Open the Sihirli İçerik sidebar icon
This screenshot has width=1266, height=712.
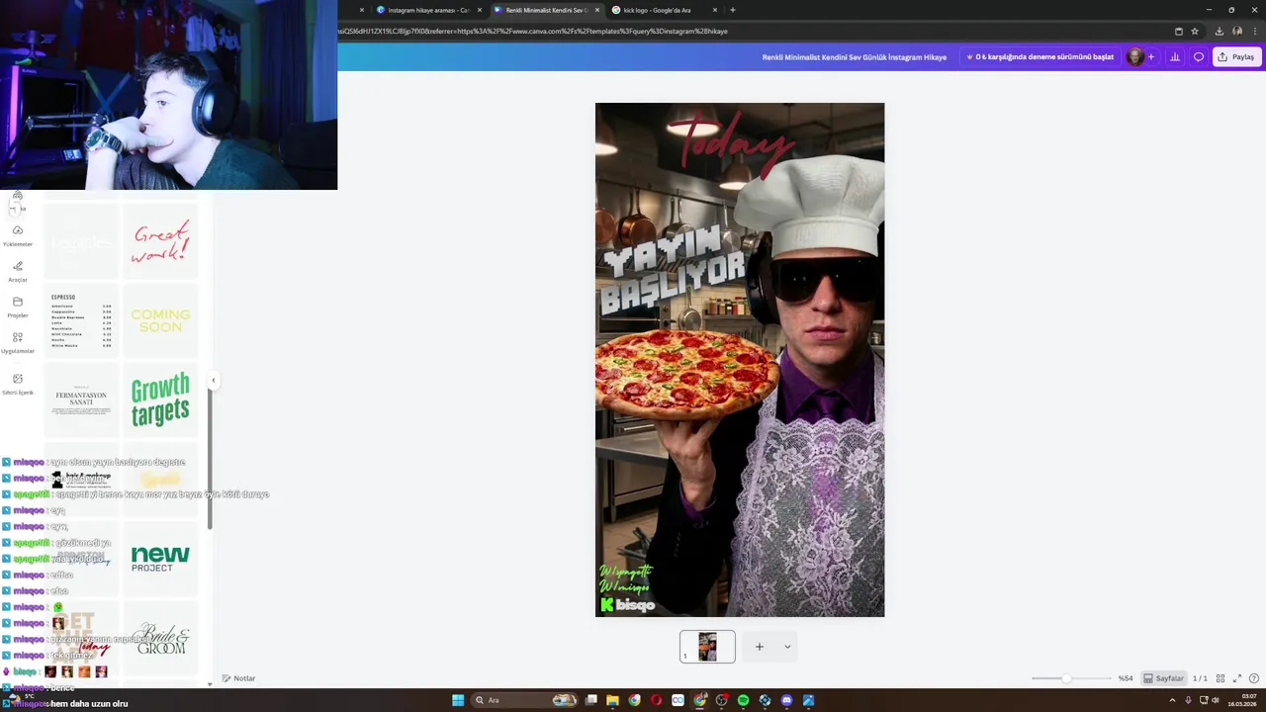[x=17, y=384]
